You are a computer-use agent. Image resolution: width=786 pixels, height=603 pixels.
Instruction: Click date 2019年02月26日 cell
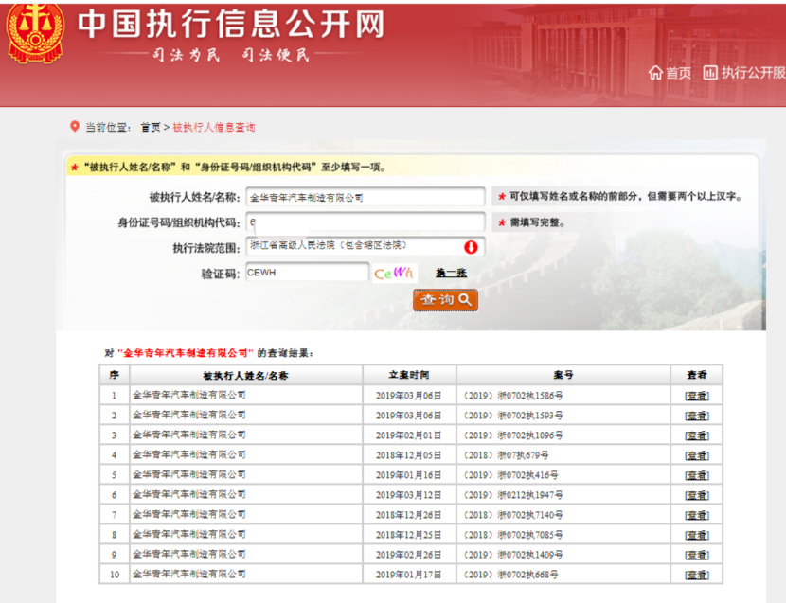click(x=408, y=555)
